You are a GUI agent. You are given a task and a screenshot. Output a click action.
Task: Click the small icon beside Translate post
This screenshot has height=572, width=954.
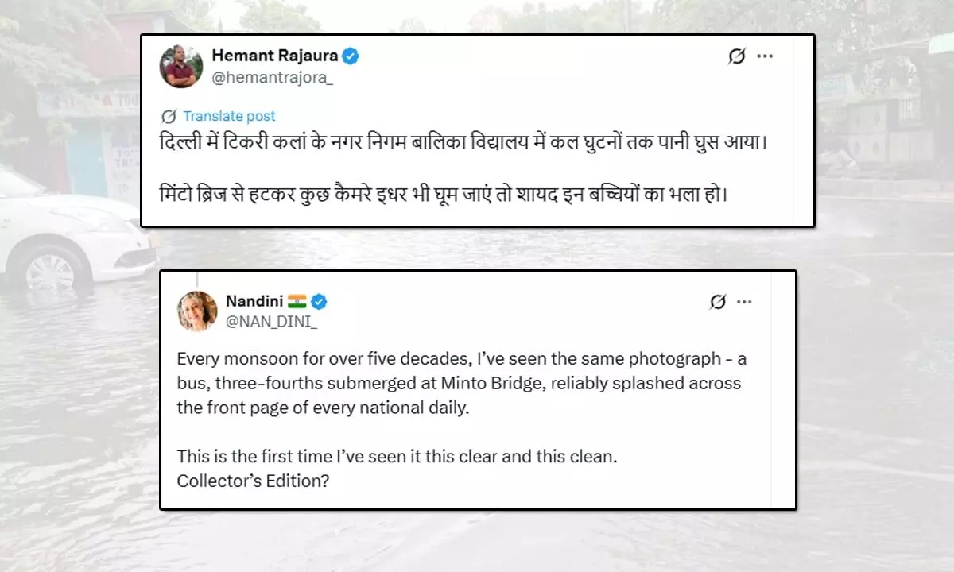169,115
